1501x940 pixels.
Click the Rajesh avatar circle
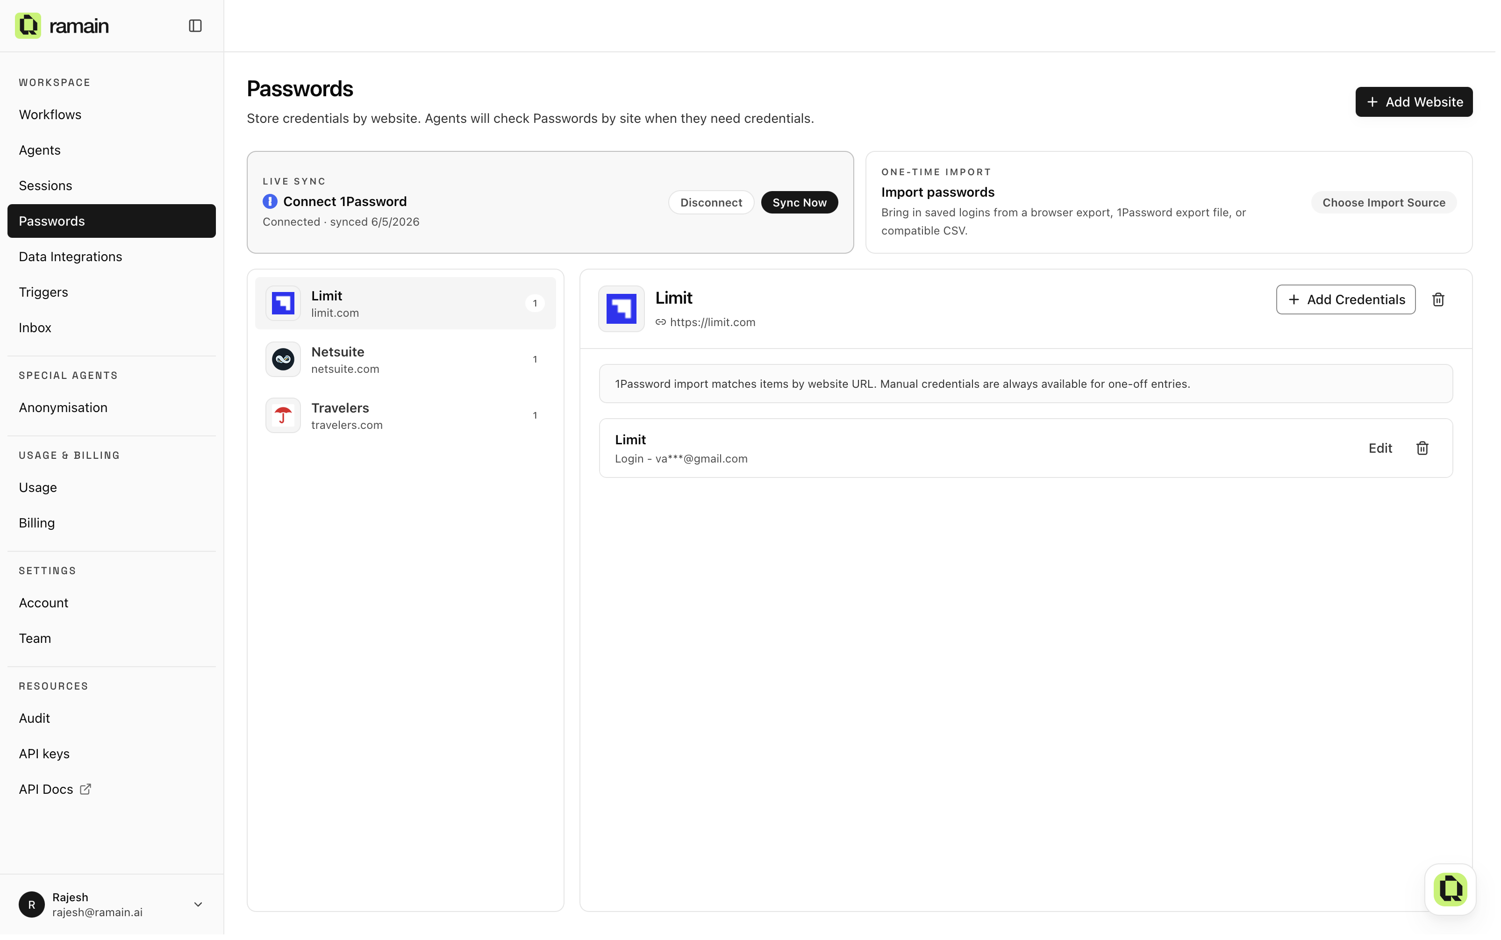[32, 904]
